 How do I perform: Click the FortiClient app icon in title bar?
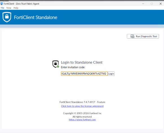(x=2, y=4)
